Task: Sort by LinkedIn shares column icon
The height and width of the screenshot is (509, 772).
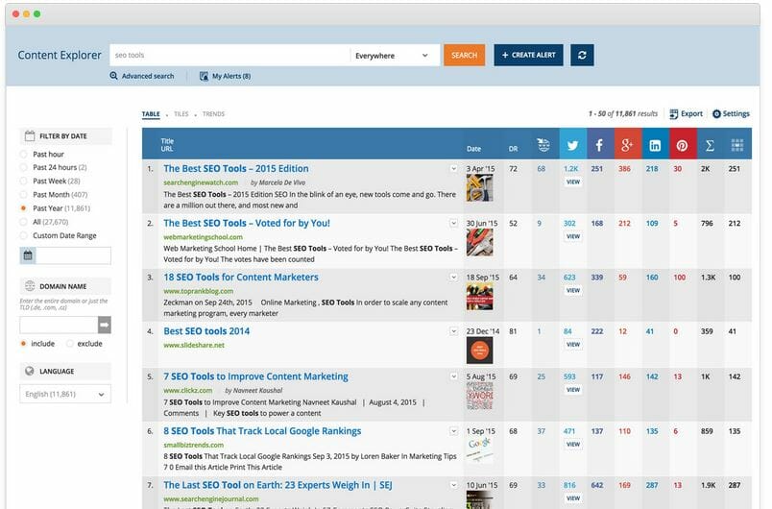Action: tap(655, 144)
